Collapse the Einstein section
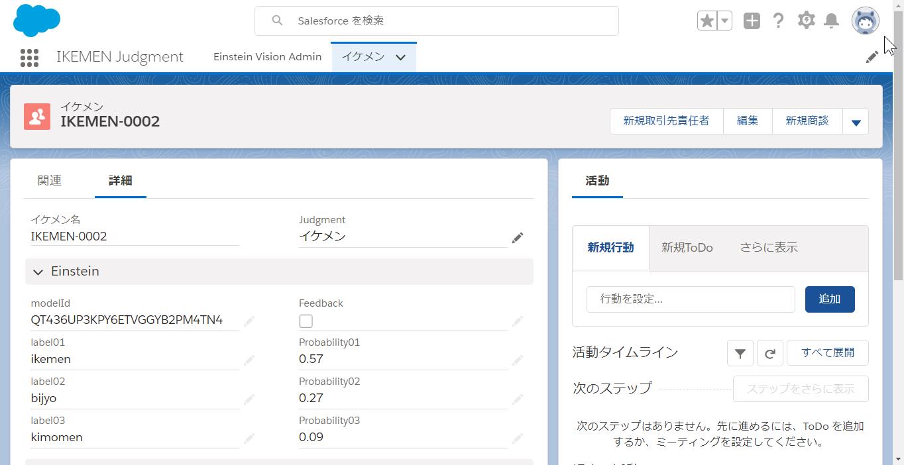 [38, 272]
